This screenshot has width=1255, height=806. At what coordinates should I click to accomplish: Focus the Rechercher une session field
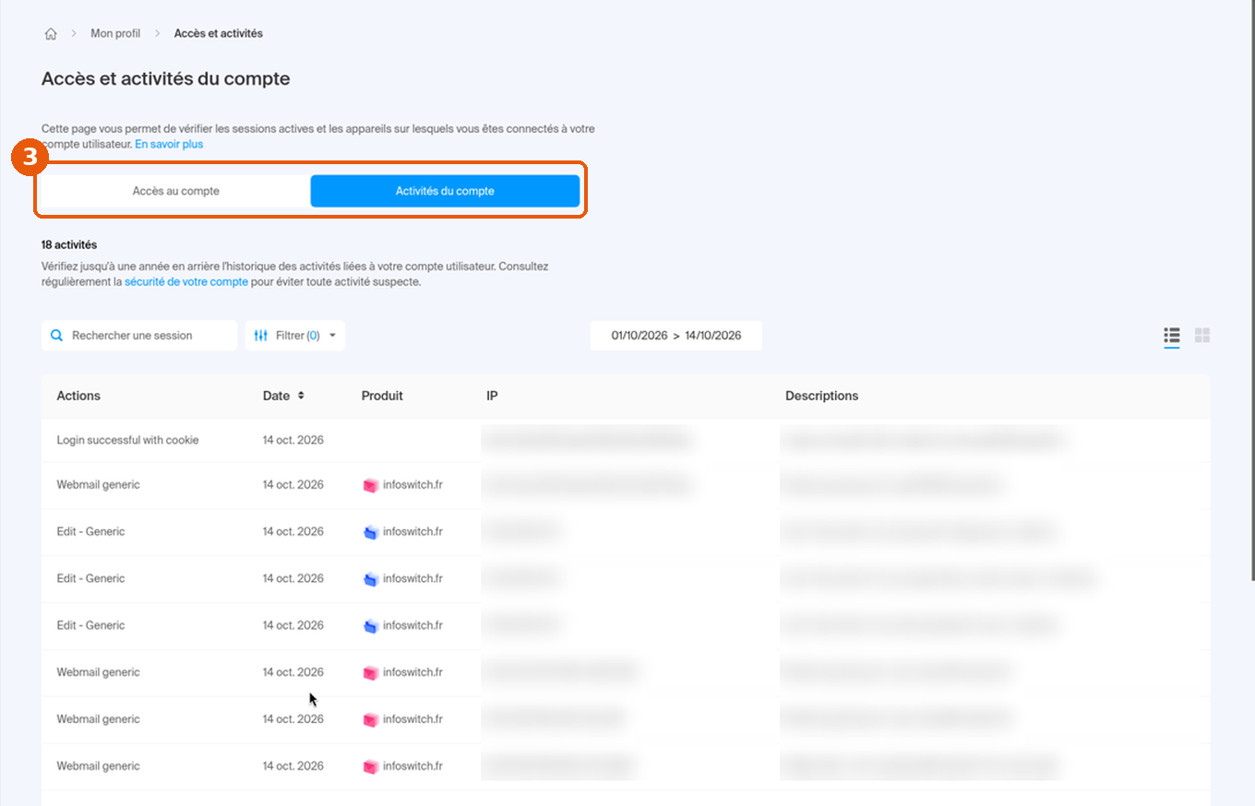139,336
